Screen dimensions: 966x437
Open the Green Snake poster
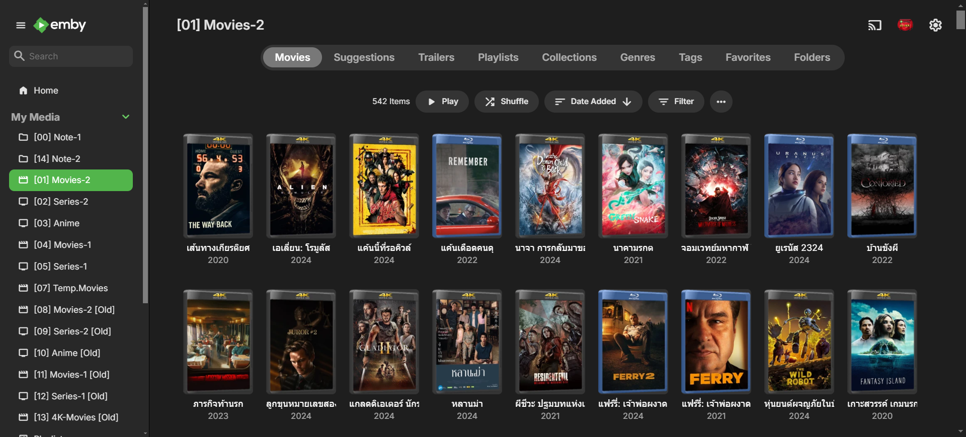click(633, 186)
